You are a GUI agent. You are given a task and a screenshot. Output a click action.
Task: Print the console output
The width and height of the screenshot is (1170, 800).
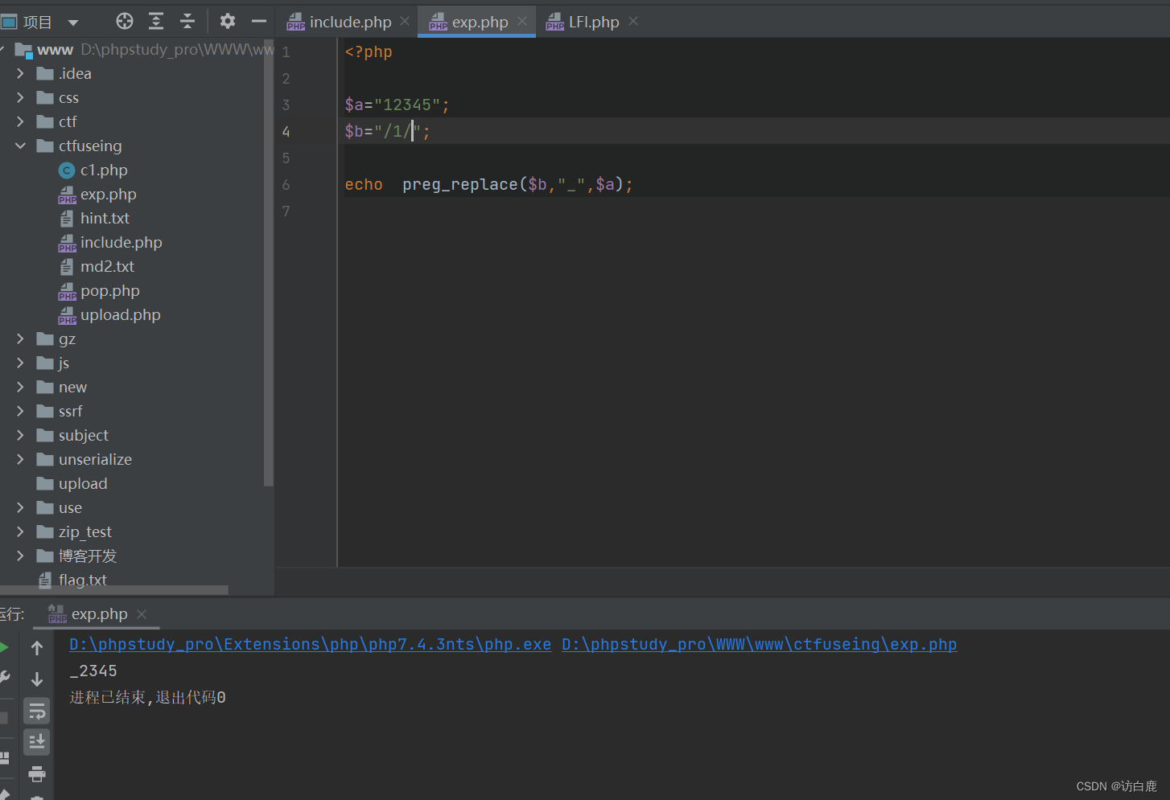pos(36,773)
